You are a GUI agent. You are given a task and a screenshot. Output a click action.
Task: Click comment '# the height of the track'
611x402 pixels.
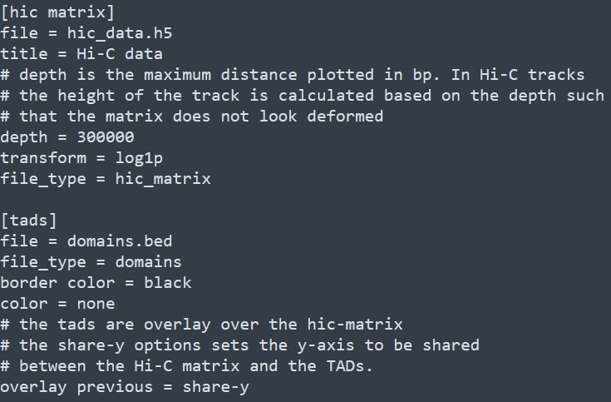click(x=303, y=96)
